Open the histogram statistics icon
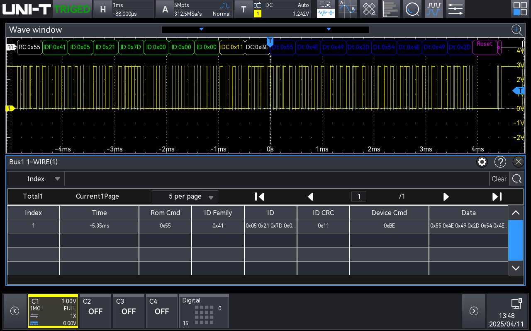Viewport: 531px width, 331px height. coord(390,9)
